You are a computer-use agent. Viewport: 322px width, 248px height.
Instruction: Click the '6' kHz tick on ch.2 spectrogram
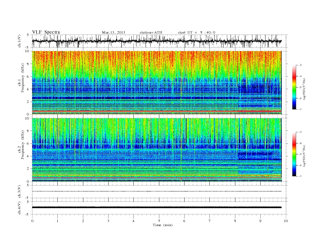click(28, 143)
